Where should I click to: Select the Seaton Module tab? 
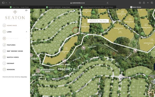pyautogui.click(x=136, y=7)
